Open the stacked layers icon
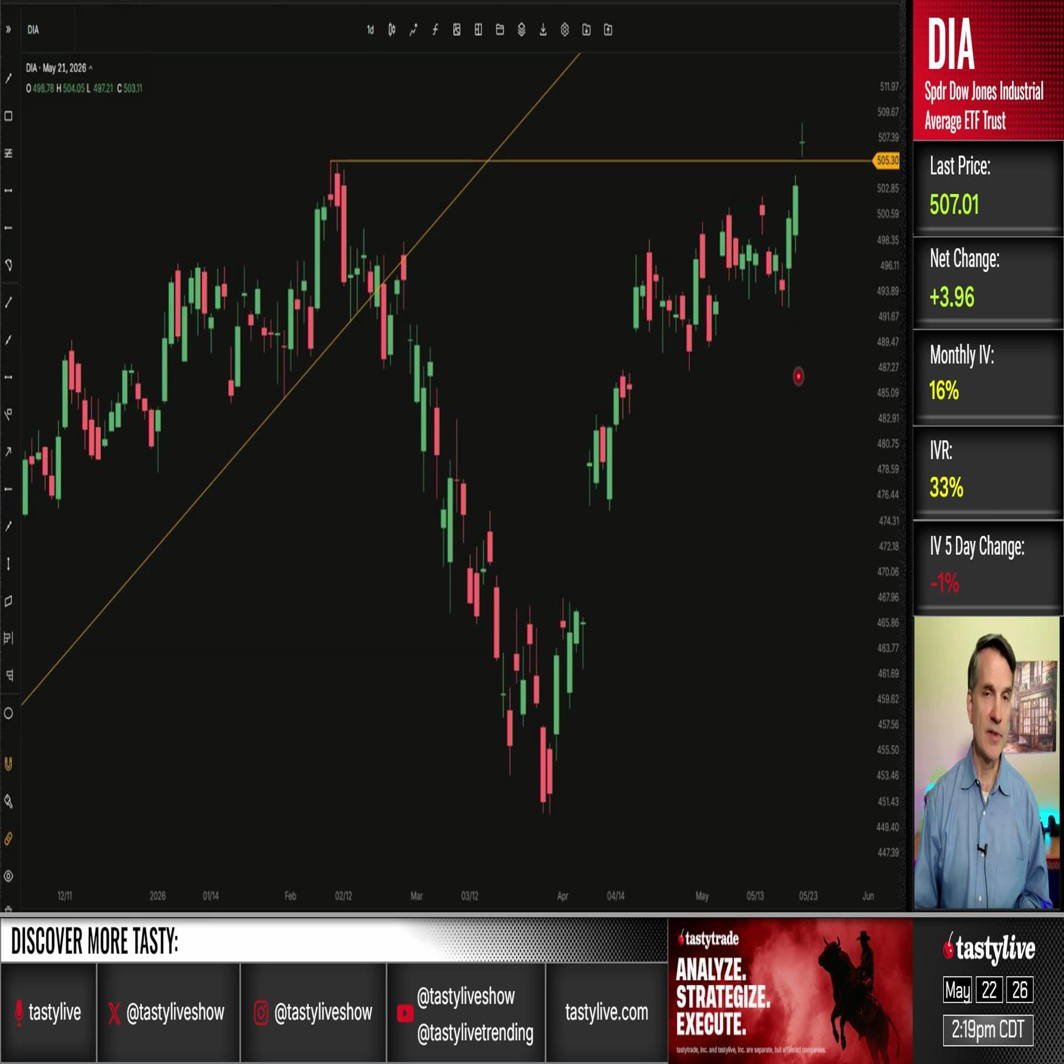The width and height of the screenshot is (1064, 1064). coord(521,30)
